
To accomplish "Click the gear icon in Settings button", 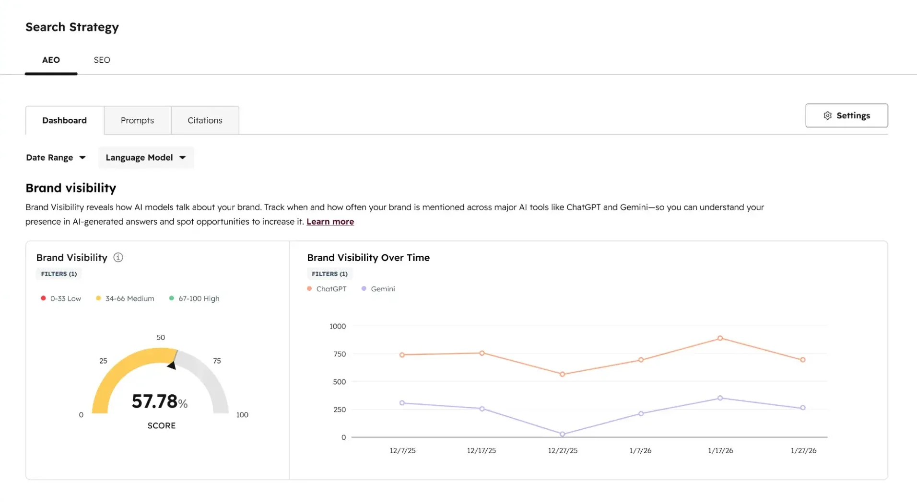I will point(827,115).
